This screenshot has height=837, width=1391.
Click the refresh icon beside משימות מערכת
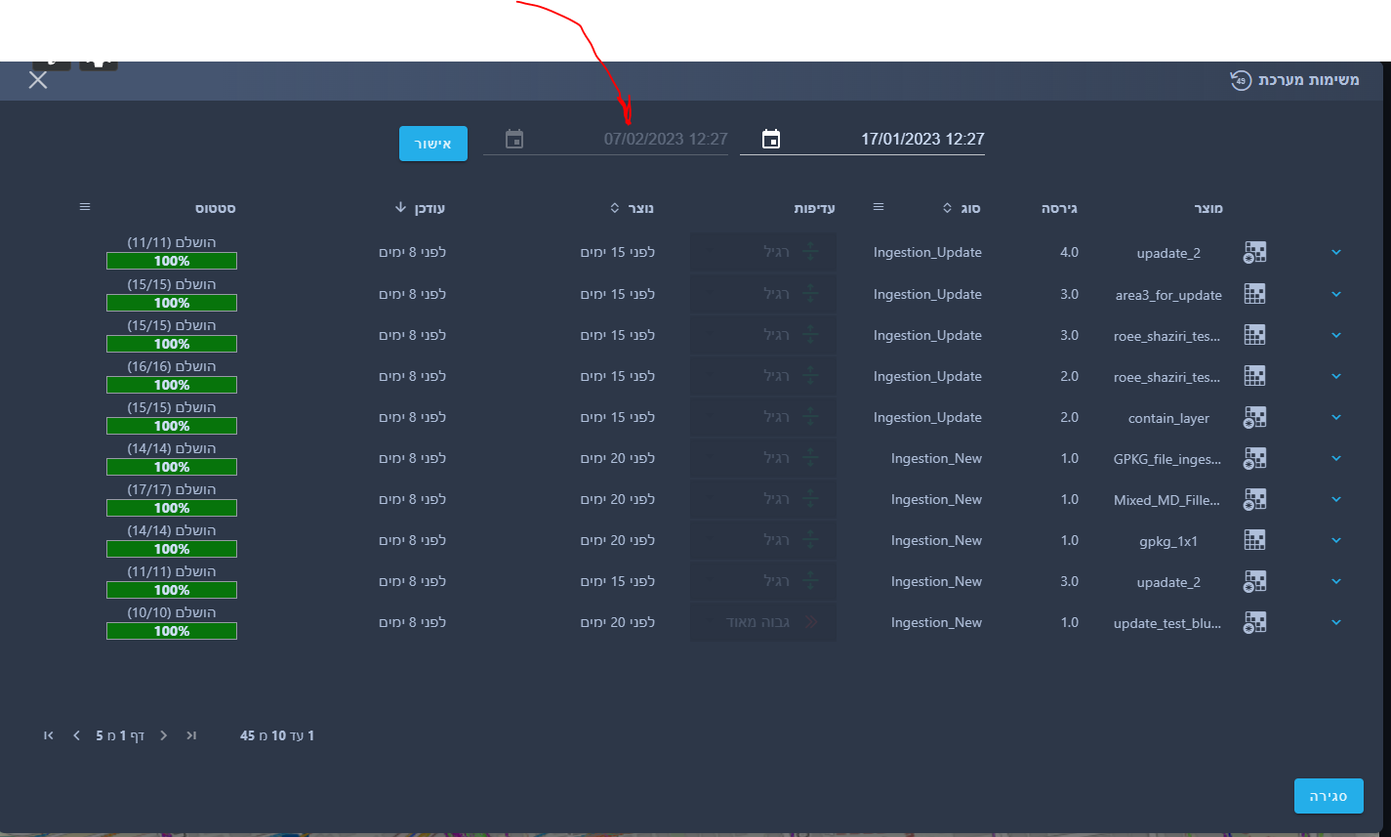point(1240,80)
